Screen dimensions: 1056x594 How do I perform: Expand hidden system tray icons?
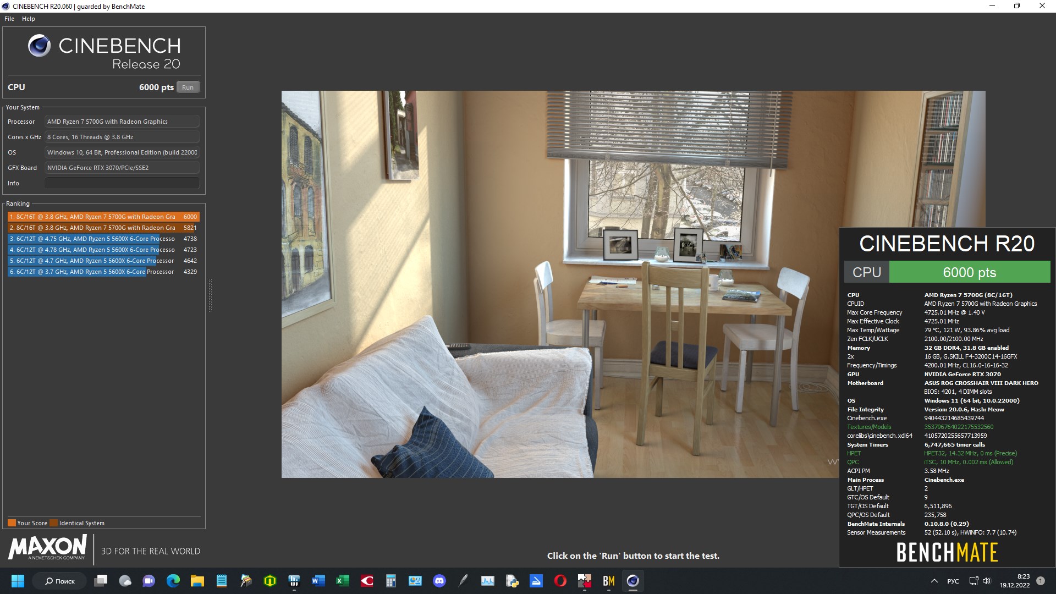[x=934, y=581]
